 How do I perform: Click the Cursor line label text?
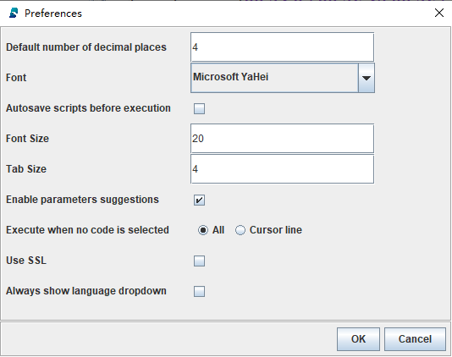(x=276, y=230)
